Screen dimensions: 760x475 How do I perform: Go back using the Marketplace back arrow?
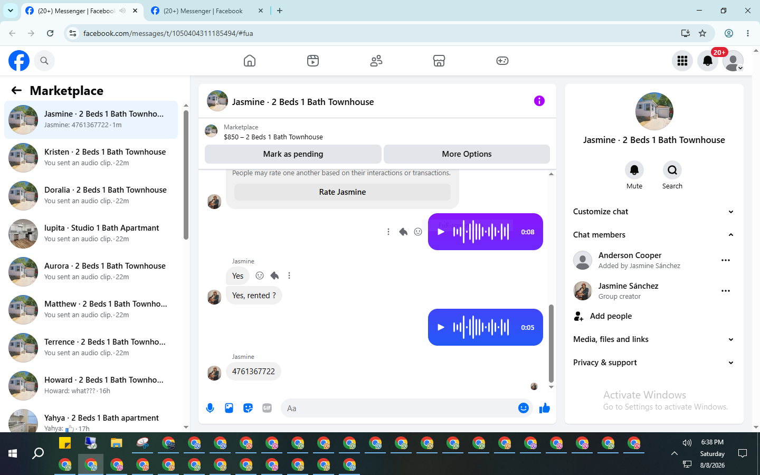pos(16,90)
